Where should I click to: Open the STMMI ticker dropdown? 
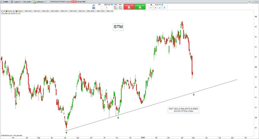tap(6, 2)
